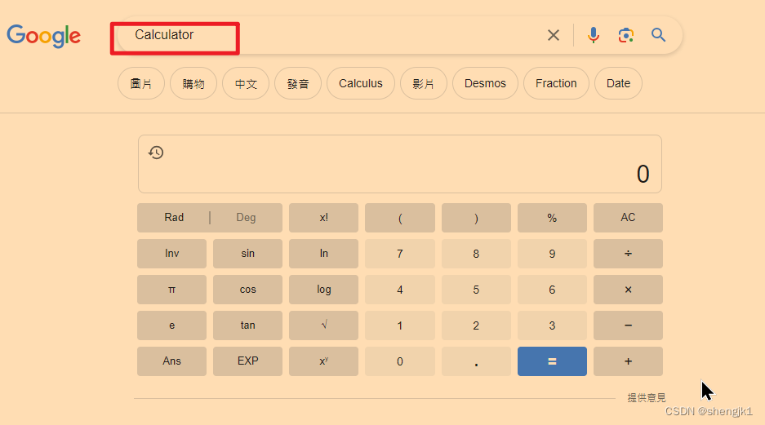This screenshot has width=765, height=425.
Task: Switch the angle mode to Deg
Action: pos(246,217)
